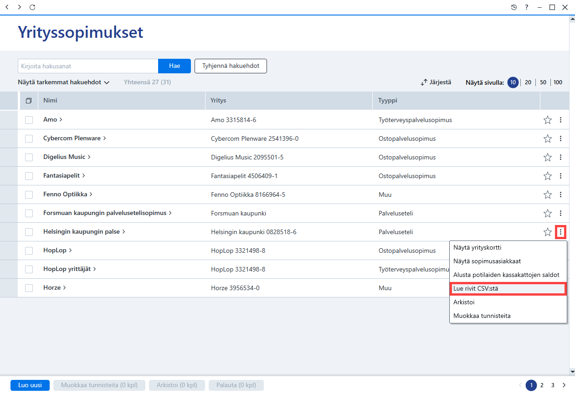The height and width of the screenshot is (394, 575).
Task: Check the Horze row checkbox
Action: pyautogui.click(x=29, y=288)
